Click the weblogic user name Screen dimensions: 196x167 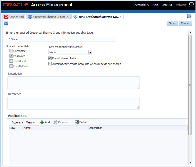(181, 5)
